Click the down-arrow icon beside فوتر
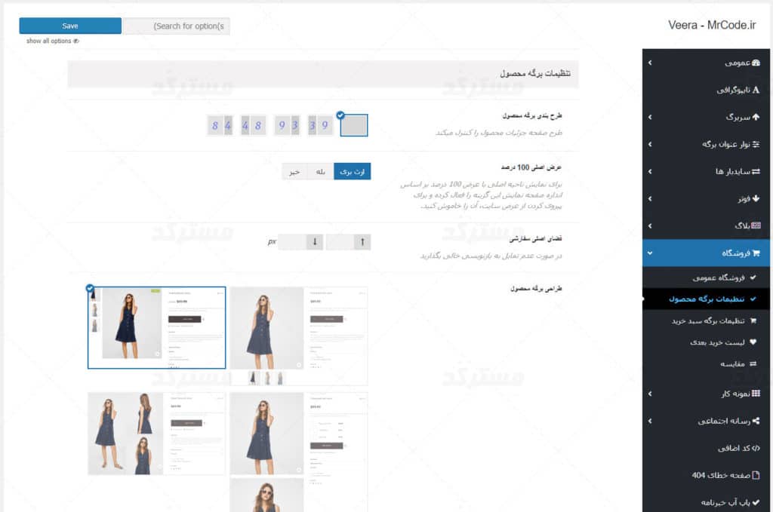Viewport: 773px width, 512px height. coord(756,198)
